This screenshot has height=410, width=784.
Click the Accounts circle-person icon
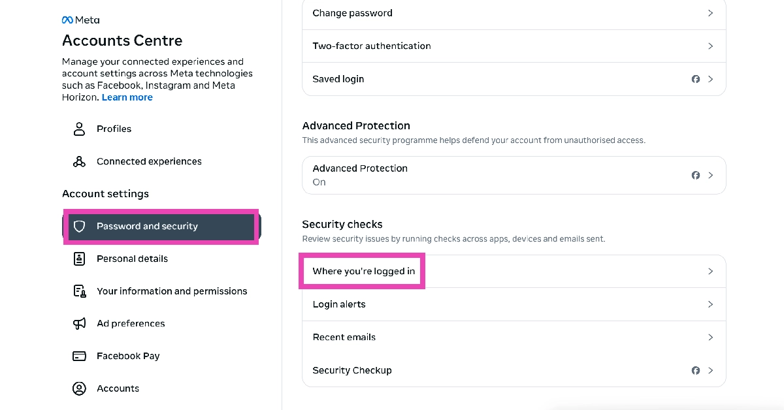point(79,388)
